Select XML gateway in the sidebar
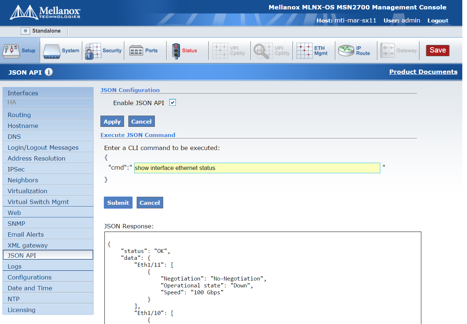The width and height of the screenshot is (467, 324). [48, 245]
